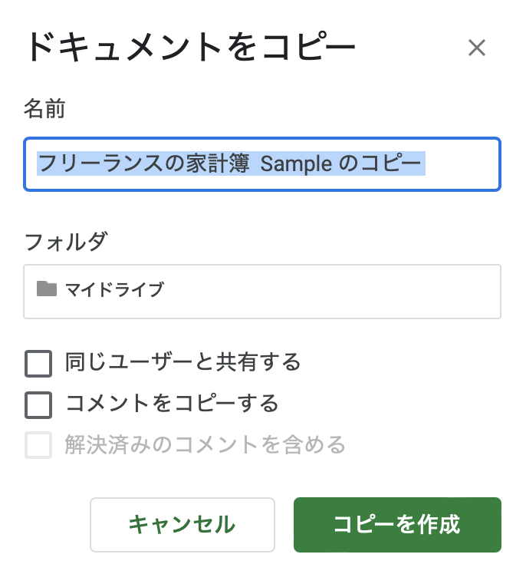Click the green コピーを作成 button

(x=397, y=525)
